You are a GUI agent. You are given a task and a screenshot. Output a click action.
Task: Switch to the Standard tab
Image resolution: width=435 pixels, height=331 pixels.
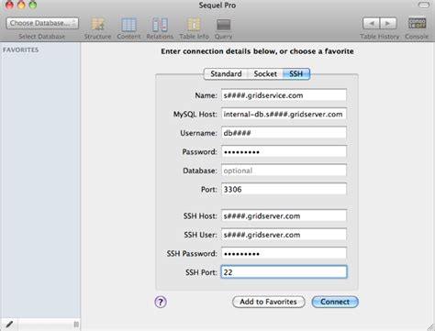[226, 74]
